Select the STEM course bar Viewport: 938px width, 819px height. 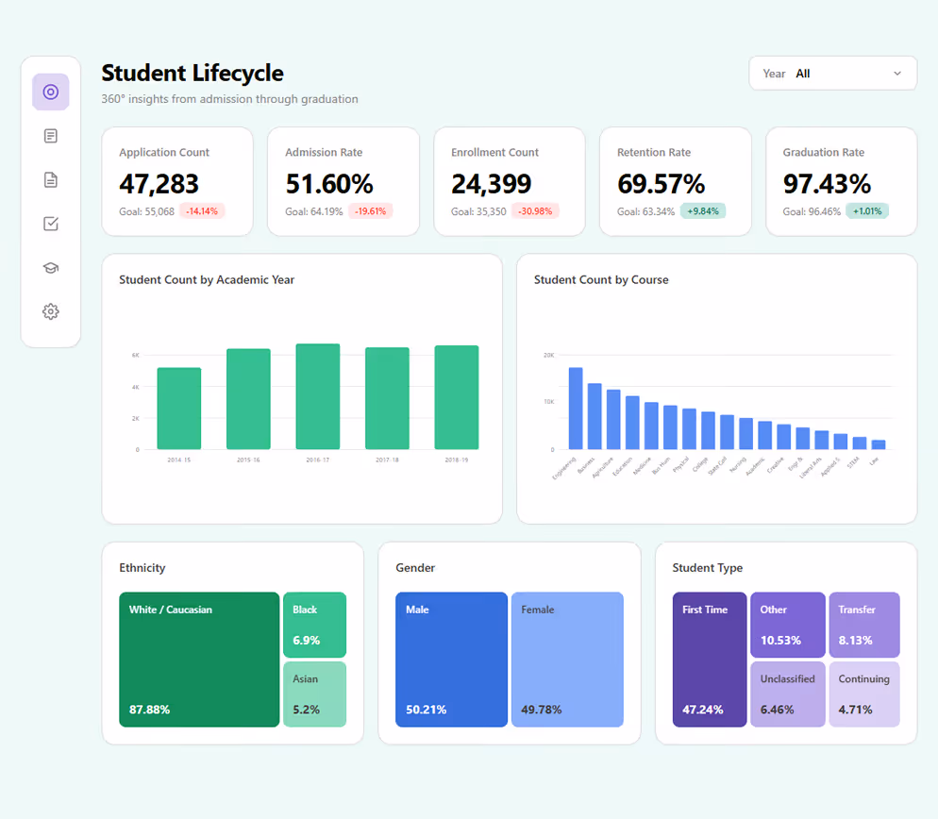[x=860, y=443]
